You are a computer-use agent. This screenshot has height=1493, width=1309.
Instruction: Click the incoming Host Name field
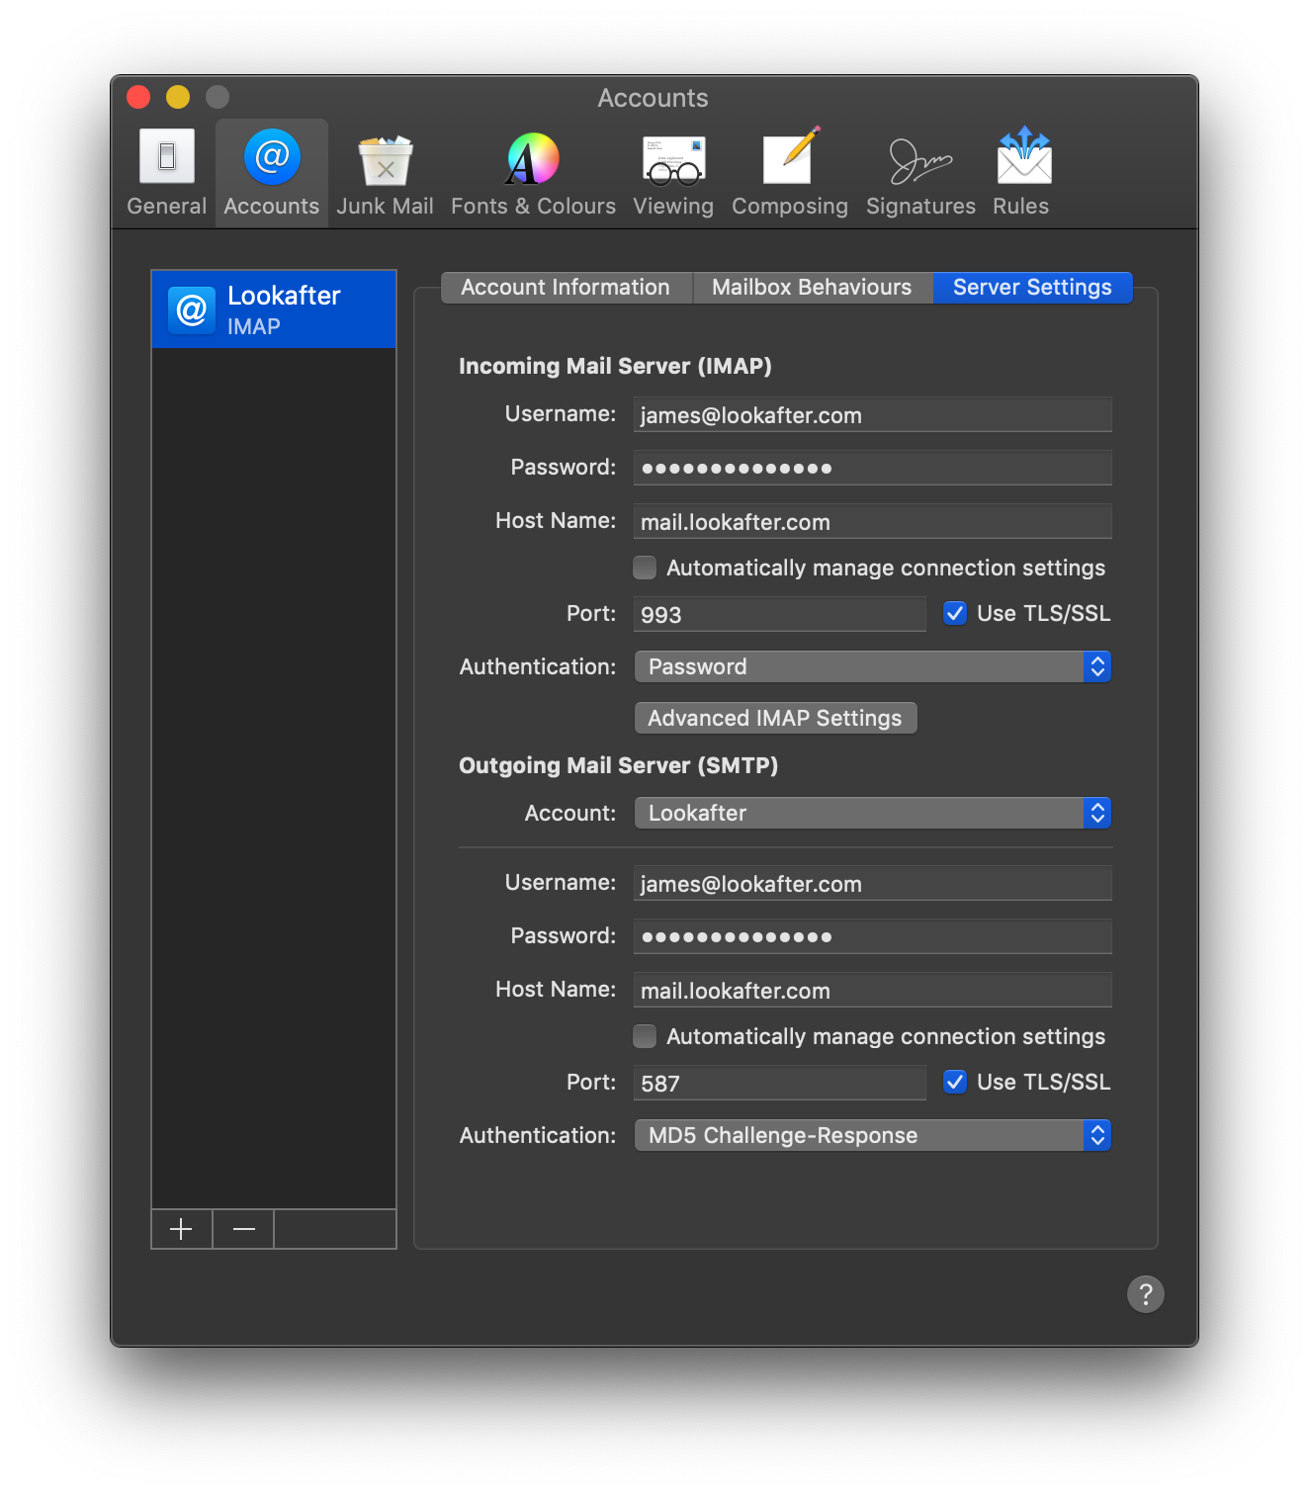click(872, 522)
